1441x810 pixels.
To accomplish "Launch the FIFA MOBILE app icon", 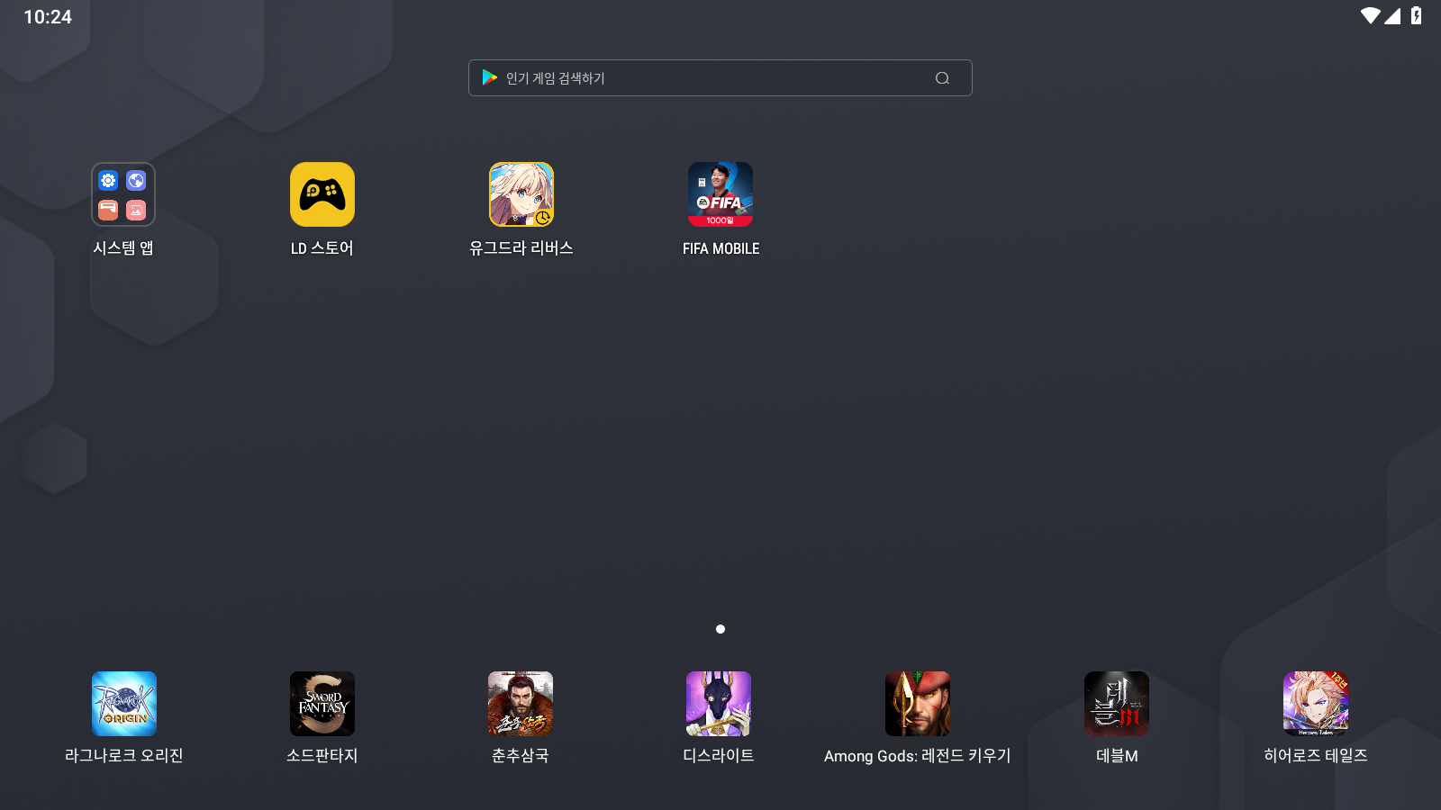I will 720,194.
